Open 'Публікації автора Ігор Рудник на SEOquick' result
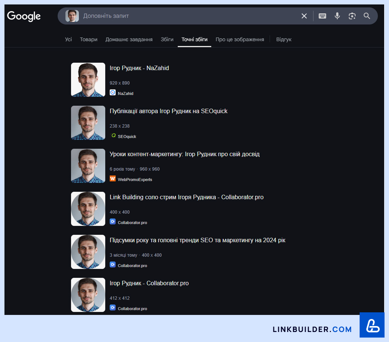389x342 pixels. pos(168,111)
